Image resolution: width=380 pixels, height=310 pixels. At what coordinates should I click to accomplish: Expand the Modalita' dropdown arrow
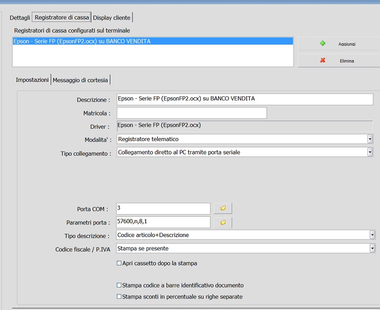pos(370,139)
